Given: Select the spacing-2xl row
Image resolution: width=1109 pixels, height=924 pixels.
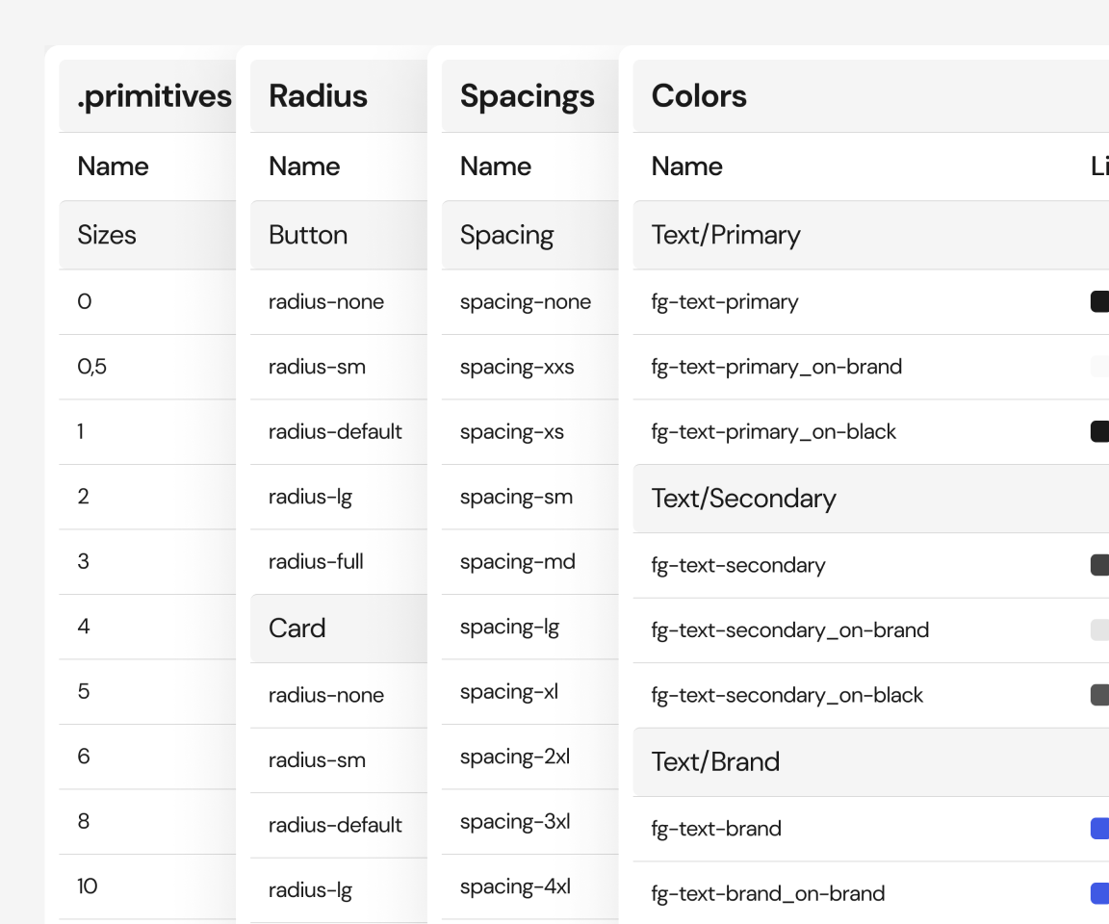Looking at the screenshot, I should click(529, 757).
